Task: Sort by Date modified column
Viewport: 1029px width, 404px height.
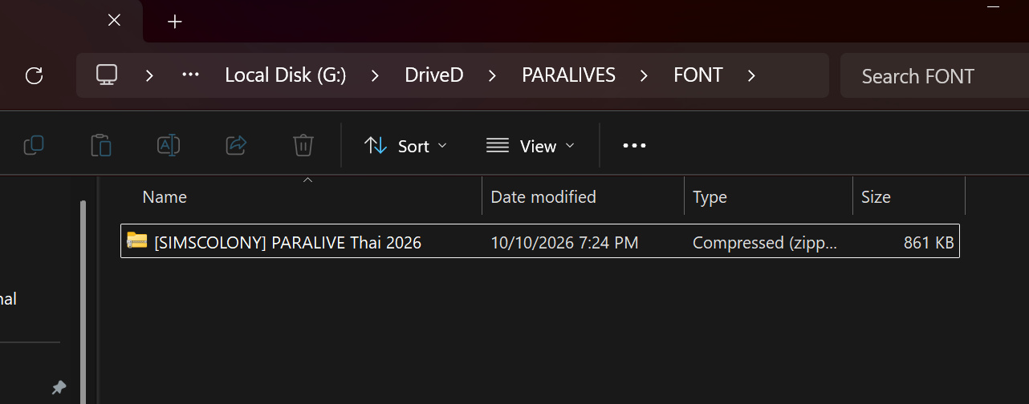Action: (584, 196)
